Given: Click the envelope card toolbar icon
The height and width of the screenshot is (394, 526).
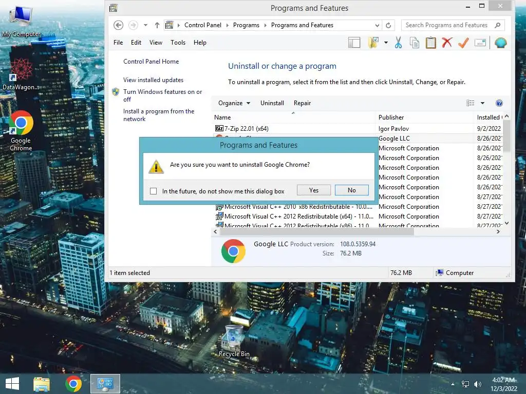Looking at the screenshot, I should click(480, 43).
